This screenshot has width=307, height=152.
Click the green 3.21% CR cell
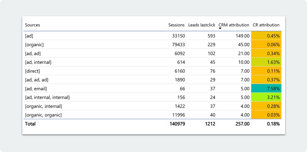tap(266, 97)
